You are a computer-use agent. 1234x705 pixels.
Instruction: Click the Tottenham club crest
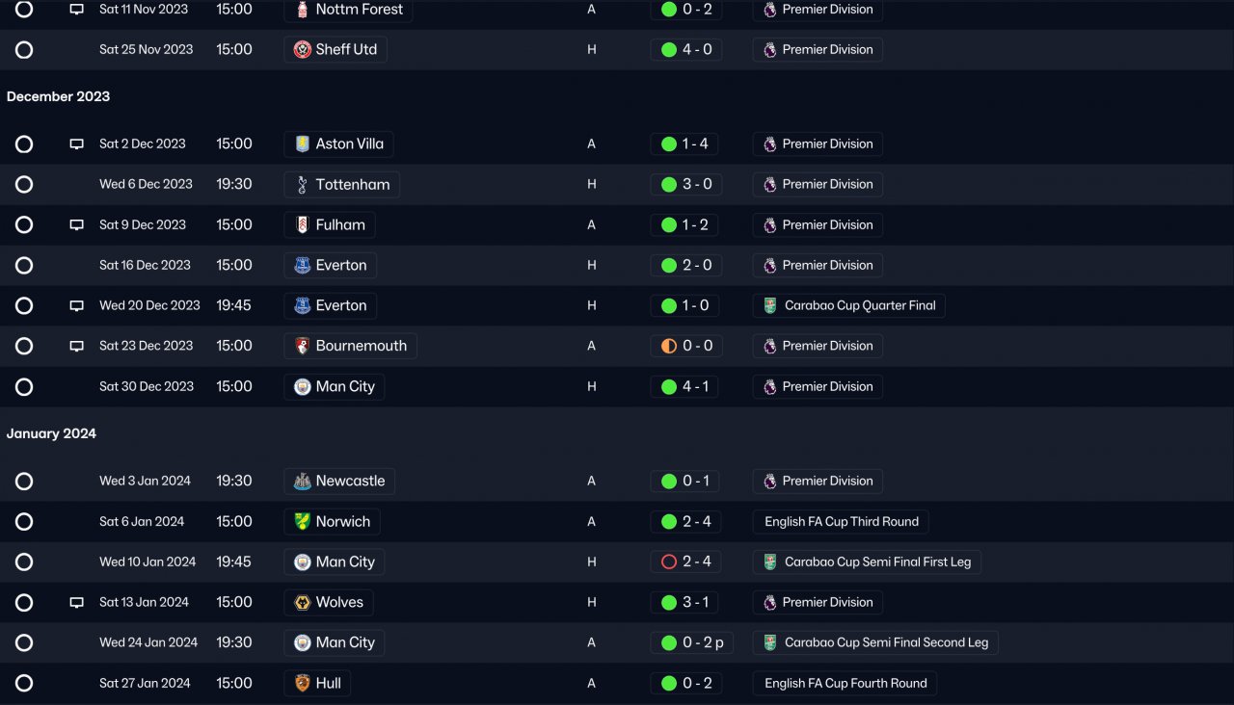click(303, 185)
